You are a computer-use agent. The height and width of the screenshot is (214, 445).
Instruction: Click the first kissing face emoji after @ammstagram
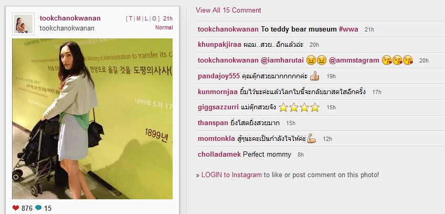click(387, 60)
